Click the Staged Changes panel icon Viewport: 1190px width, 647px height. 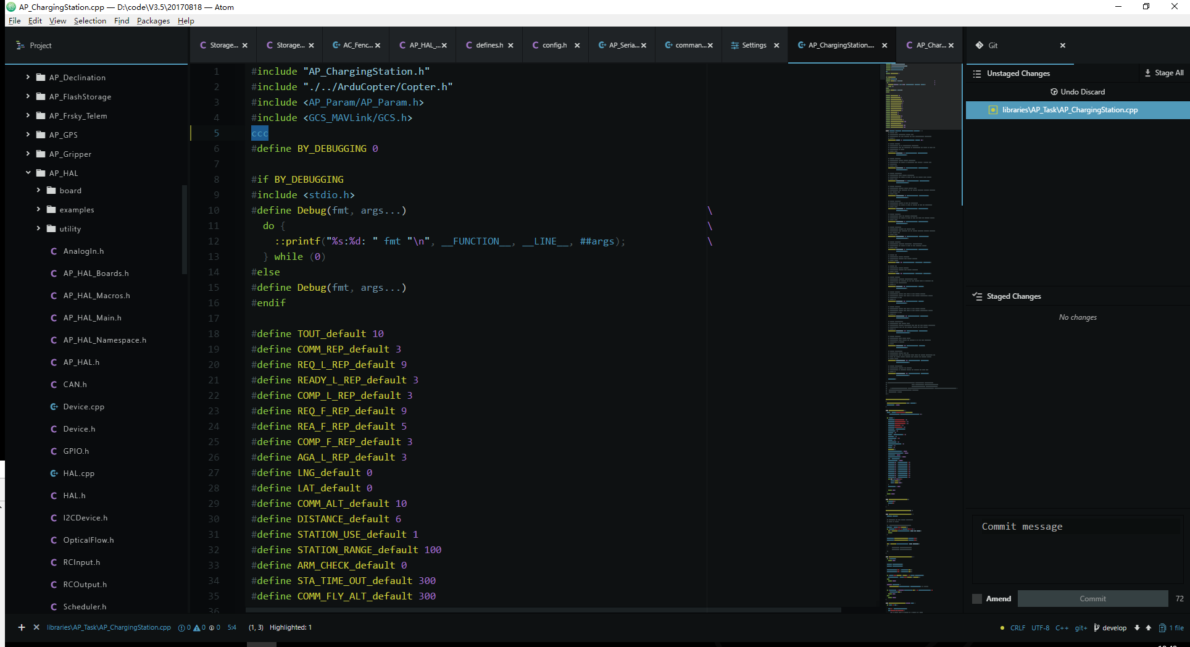click(977, 296)
